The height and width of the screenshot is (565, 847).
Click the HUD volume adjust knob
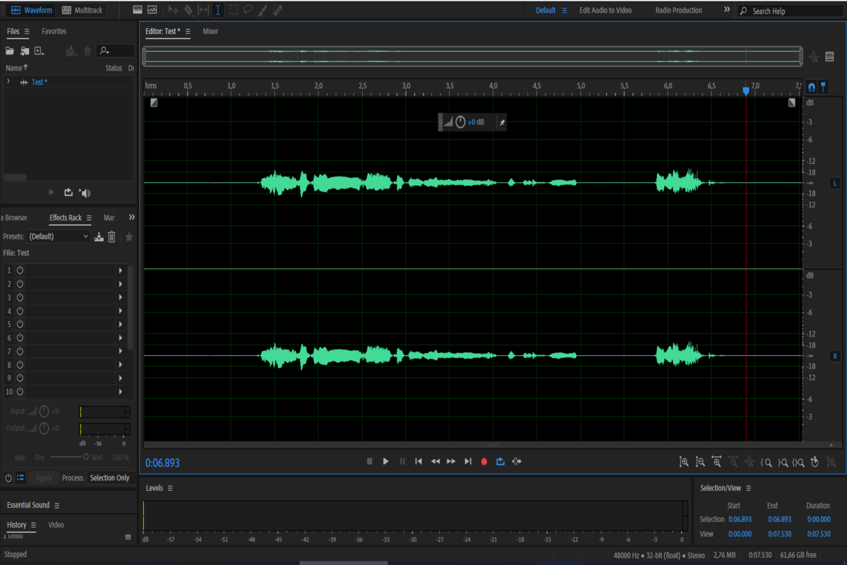pos(460,122)
